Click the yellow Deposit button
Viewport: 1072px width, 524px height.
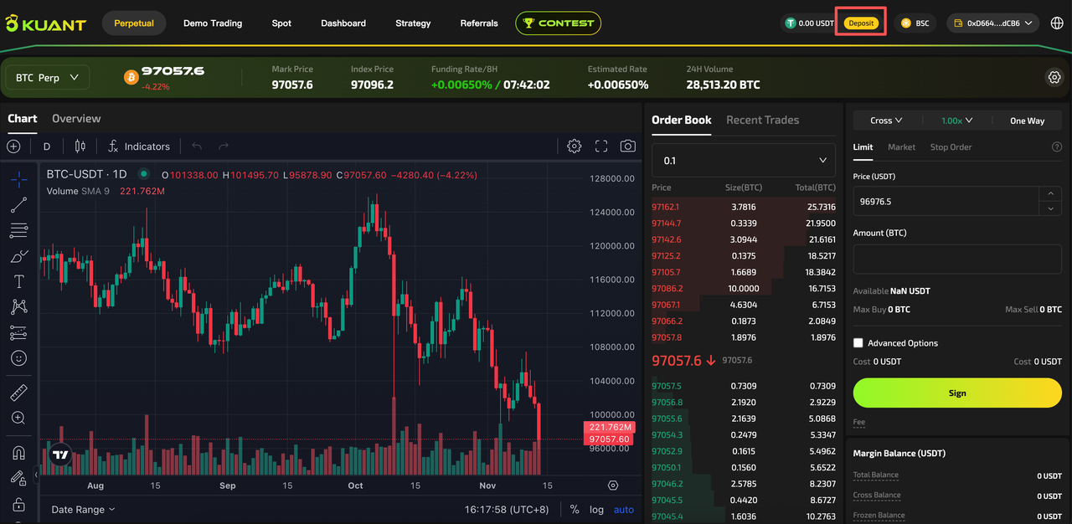pos(861,23)
